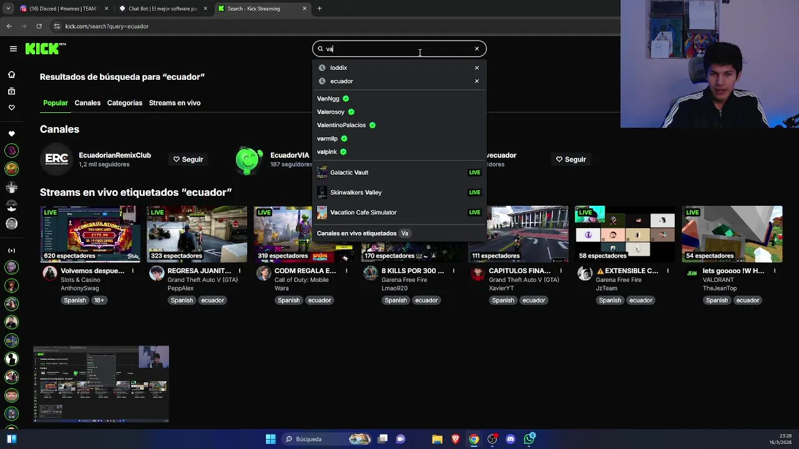The image size is (799, 449).
Task: Open Windows Start menu
Action: click(x=270, y=439)
